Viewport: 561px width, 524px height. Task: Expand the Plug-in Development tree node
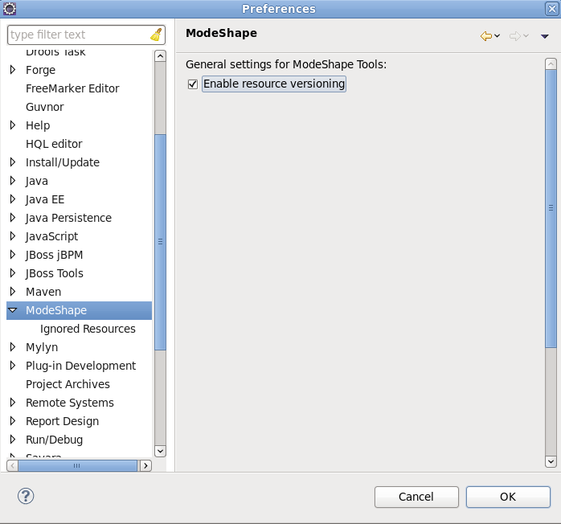coord(13,366)
